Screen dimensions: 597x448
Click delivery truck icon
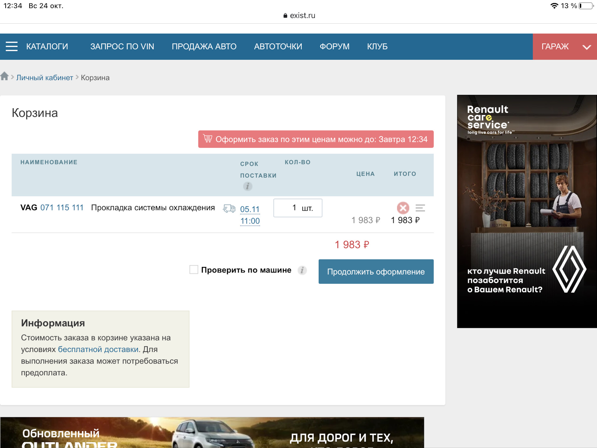(229, 208)
